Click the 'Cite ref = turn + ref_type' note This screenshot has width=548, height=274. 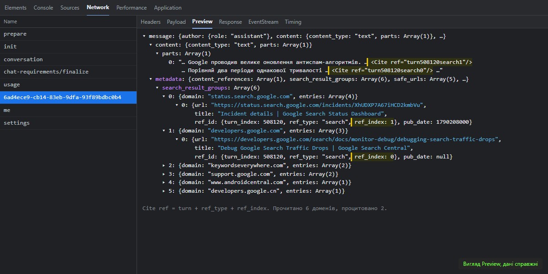(264, 208)
